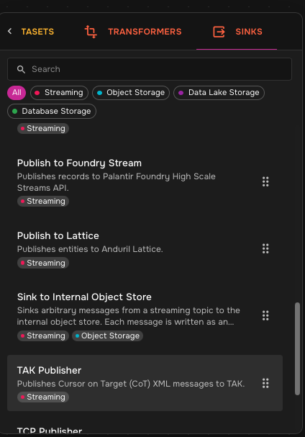Open the Publish to Lattice item

pos(145,249)
